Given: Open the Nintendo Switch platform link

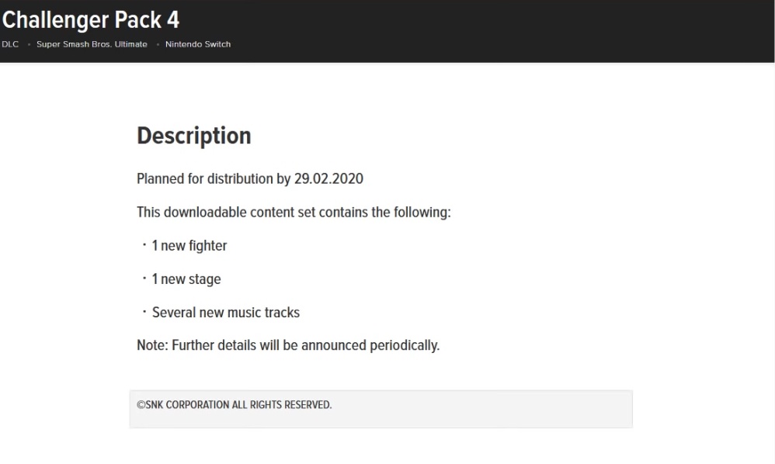Looking at the screenshot, I should point(198,44).
